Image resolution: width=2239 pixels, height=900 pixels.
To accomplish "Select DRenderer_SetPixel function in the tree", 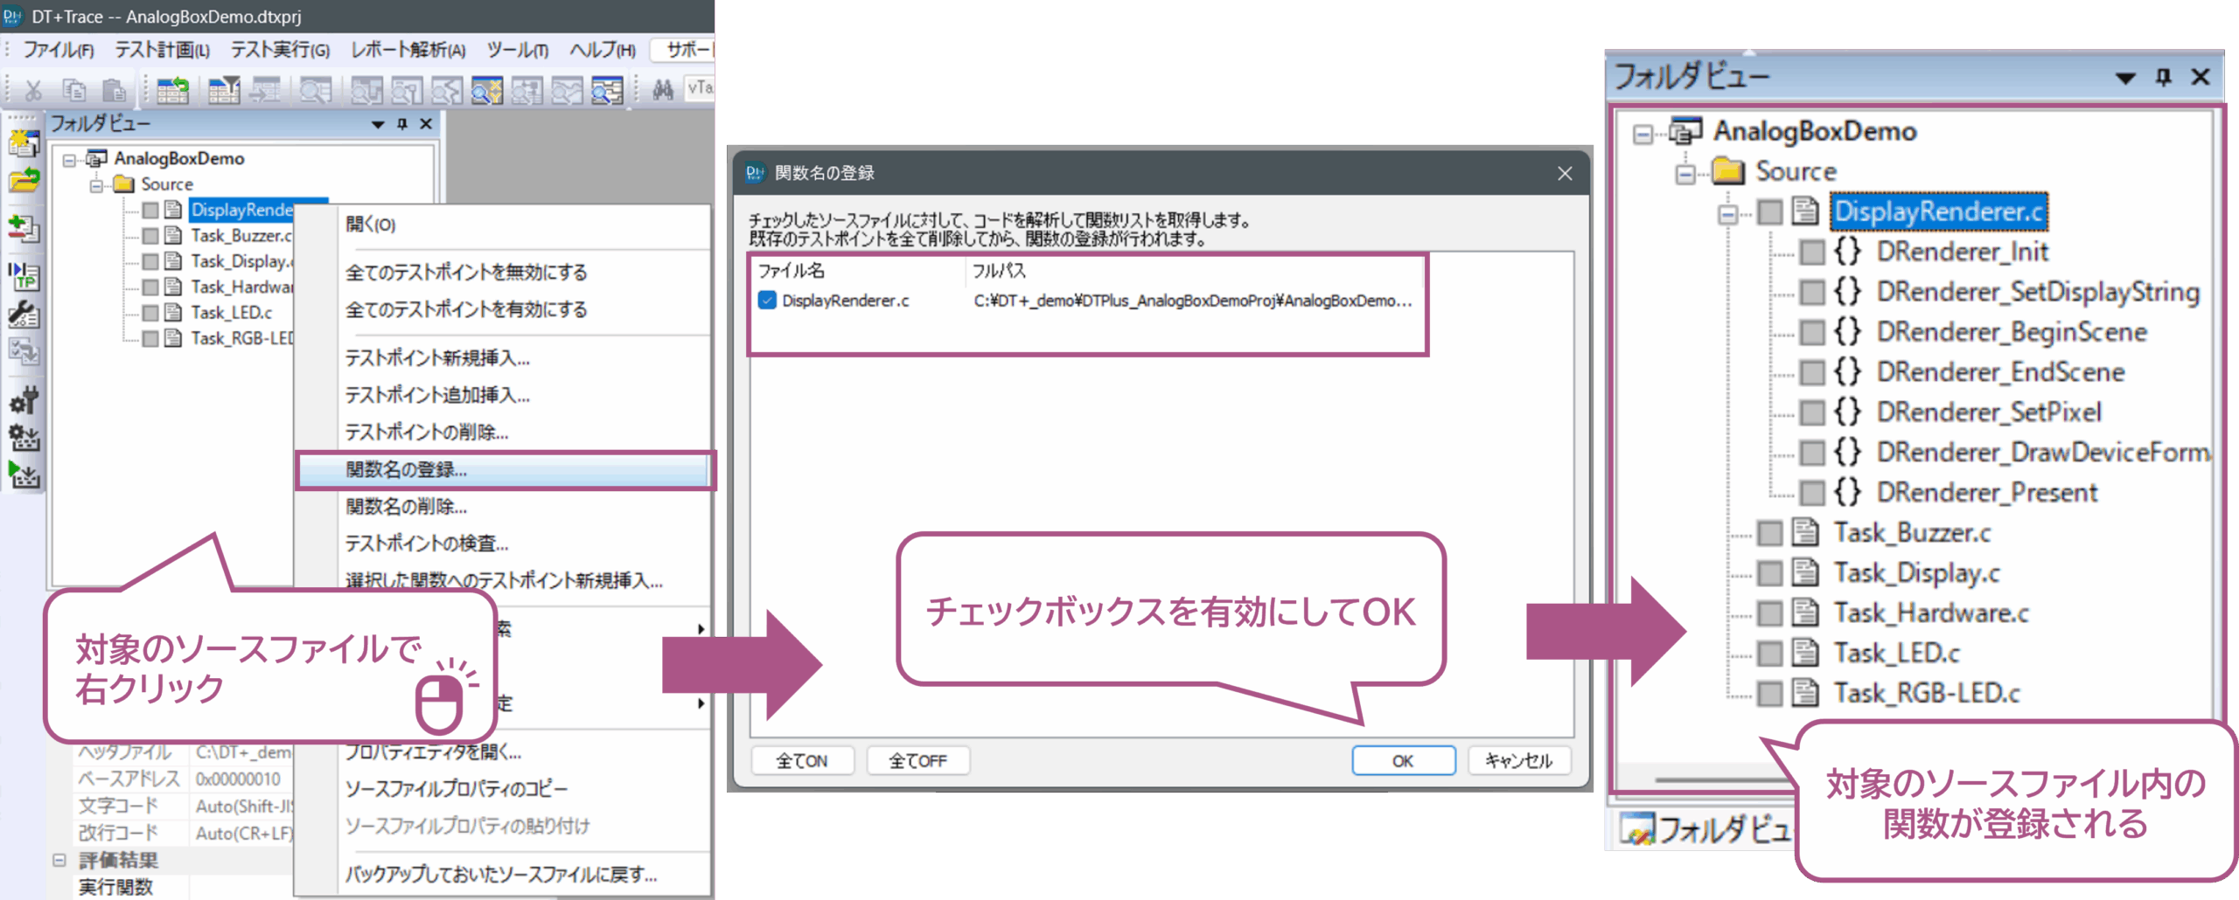I will [1988, 412].
